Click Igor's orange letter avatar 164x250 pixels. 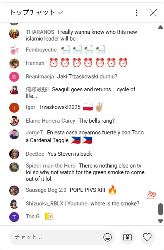(x=14, y=108)
